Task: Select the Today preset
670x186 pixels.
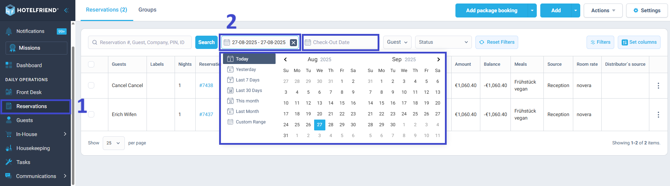Action: (249, 59)
